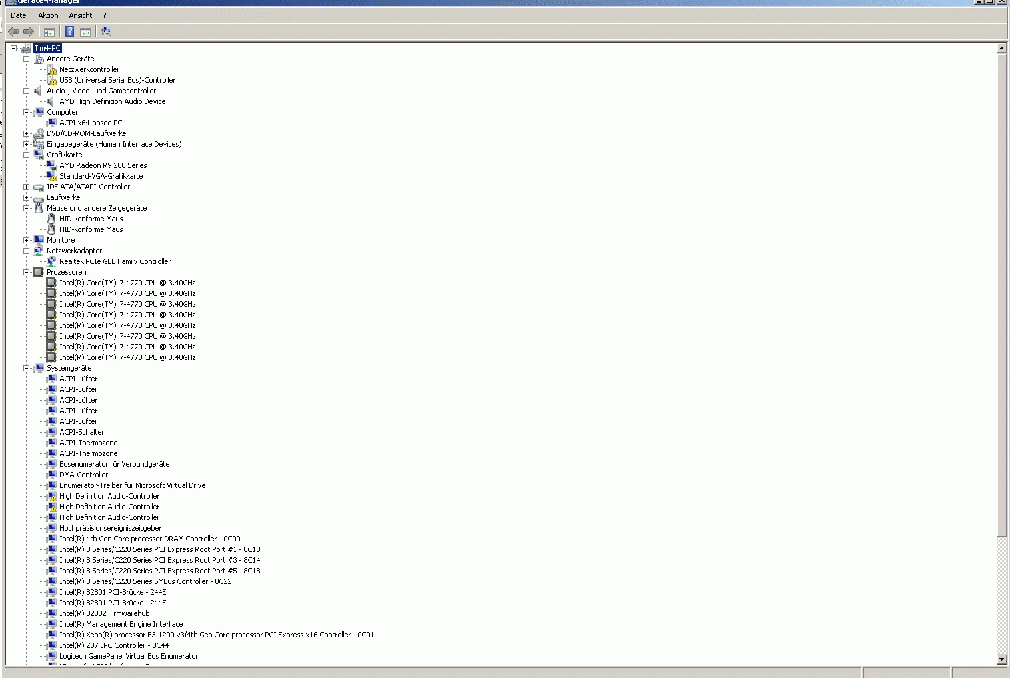Click the scrollbar up arrow
The image size is (1010, 678).
click(1001, 48)
